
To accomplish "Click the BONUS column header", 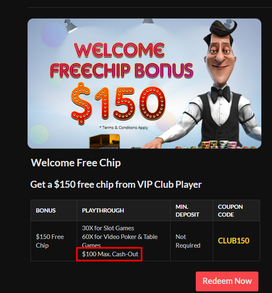I will [x=46, y=210].
